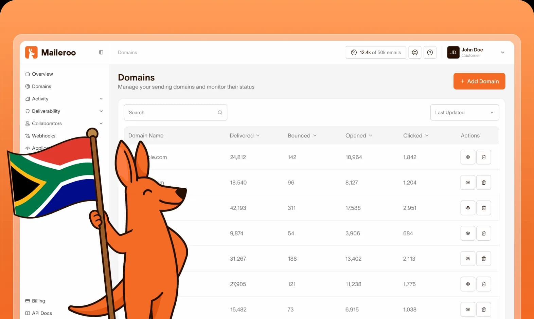Screen dimensions: 534x319
Task: Click the John Doe profile name
Action: point(472,50)
